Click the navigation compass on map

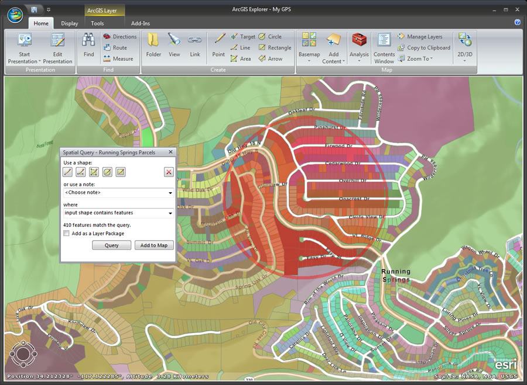pos(23,353)
